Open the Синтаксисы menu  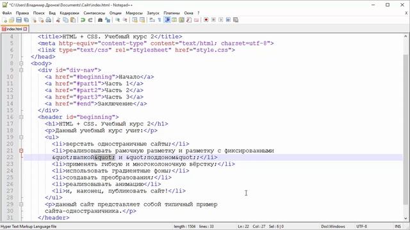tap(94, 13)
